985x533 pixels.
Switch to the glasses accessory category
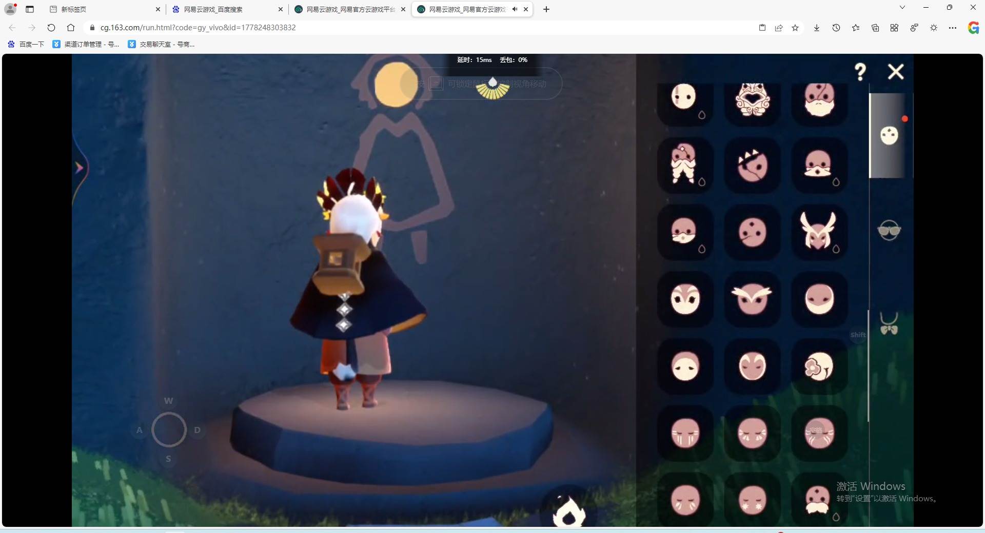pos(889,231)
